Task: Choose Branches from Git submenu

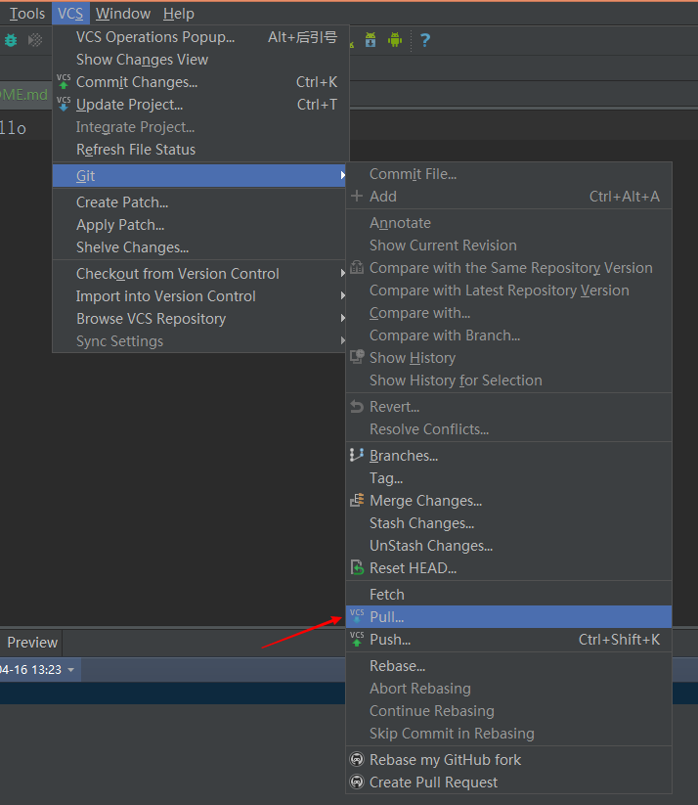Action: 508,456
